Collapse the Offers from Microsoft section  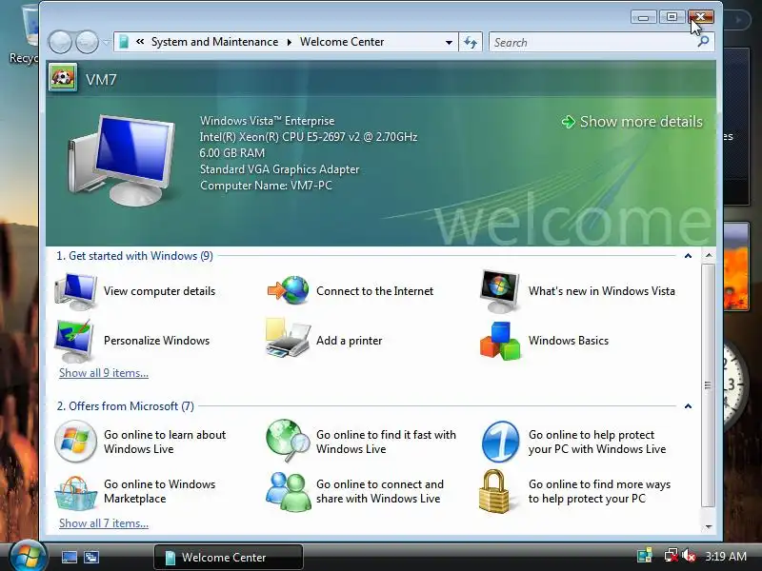tap(688, 406)
